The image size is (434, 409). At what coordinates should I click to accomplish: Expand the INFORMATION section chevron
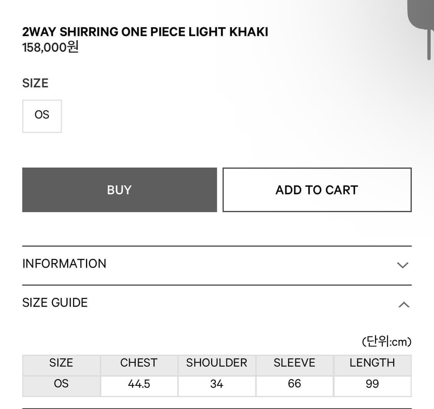pos(402,265)
